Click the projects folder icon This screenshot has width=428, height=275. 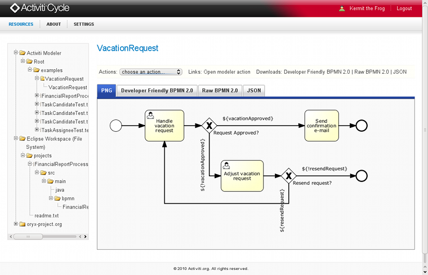coord(29,156)
